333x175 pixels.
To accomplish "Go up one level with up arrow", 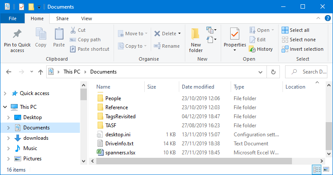I will (40, 72).
